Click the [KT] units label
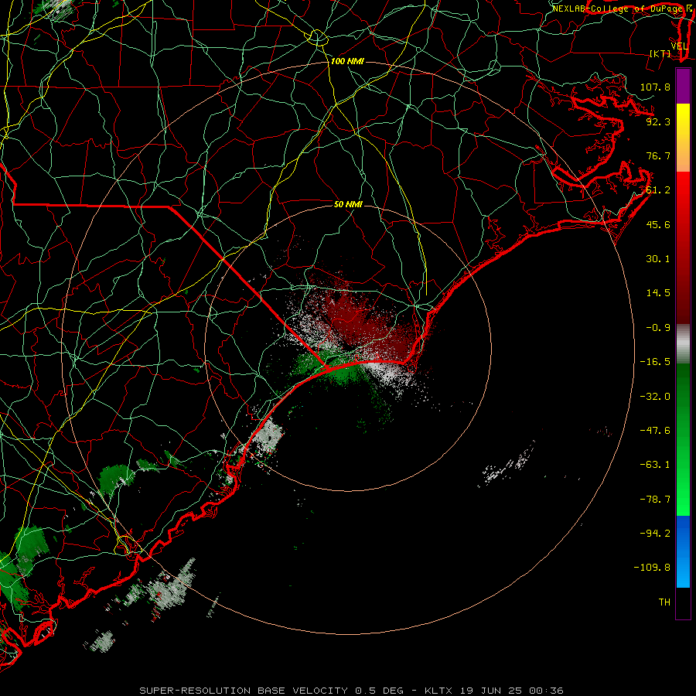Image resolution: width=696 pixels, height=696 pixels. point(660,53)
